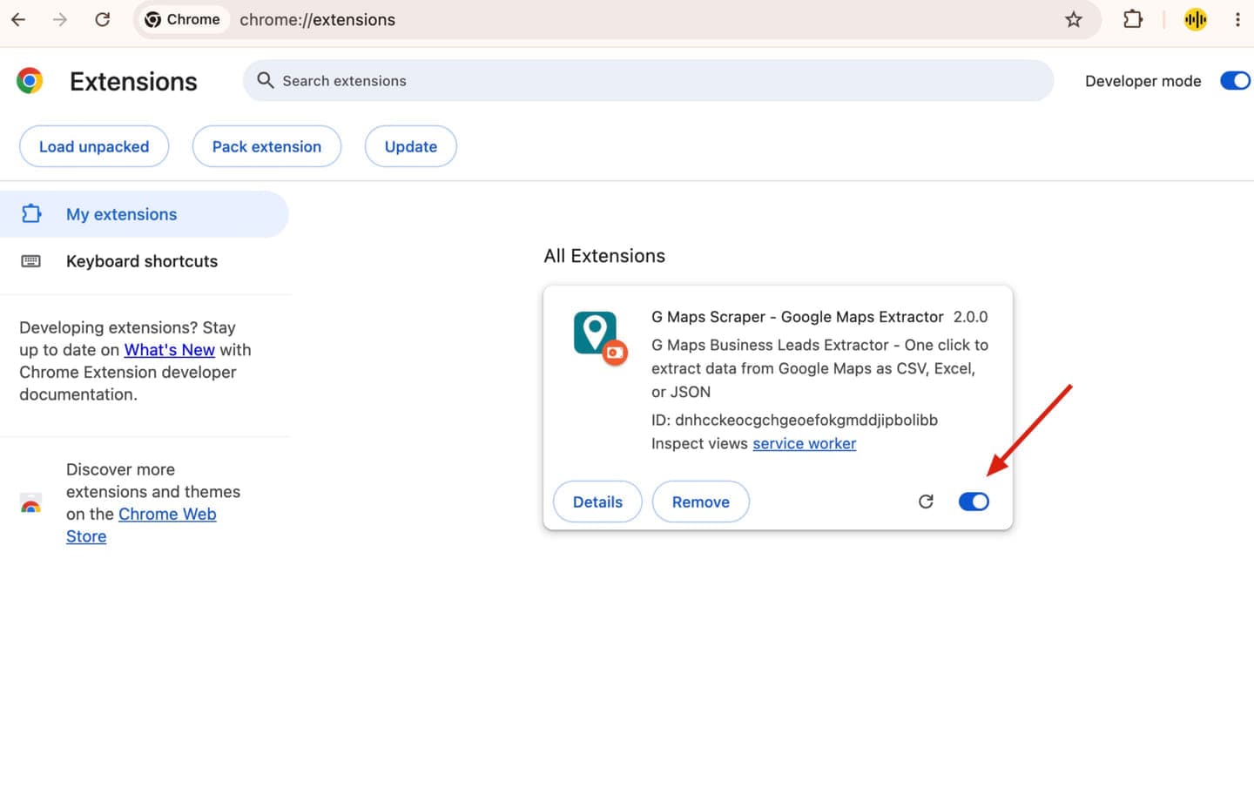
Task: Select My extensions in sidebar
Action: point(144,214)
